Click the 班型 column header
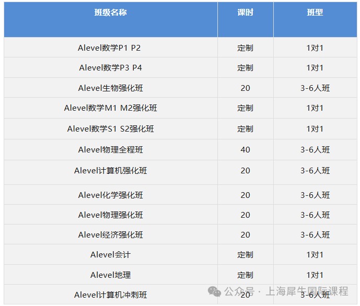The width and height of the screenshot is (360, 306). pyautogui.click(x=315, y=13)
